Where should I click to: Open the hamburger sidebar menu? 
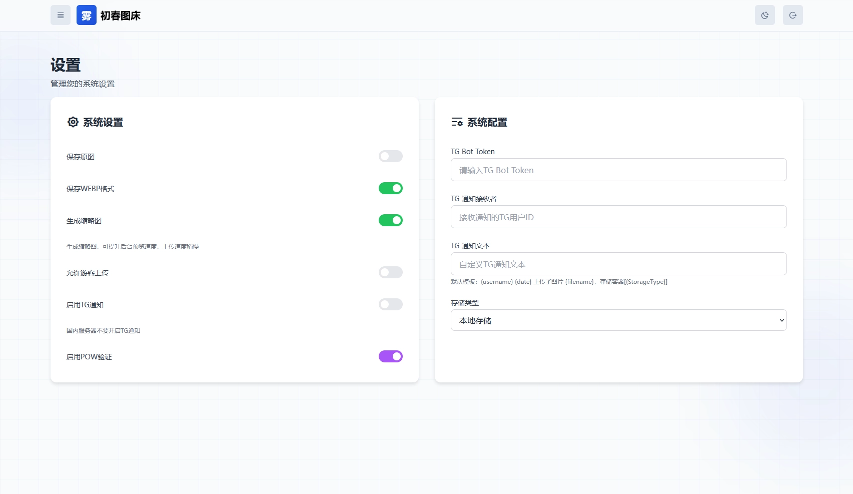[61, 16]
